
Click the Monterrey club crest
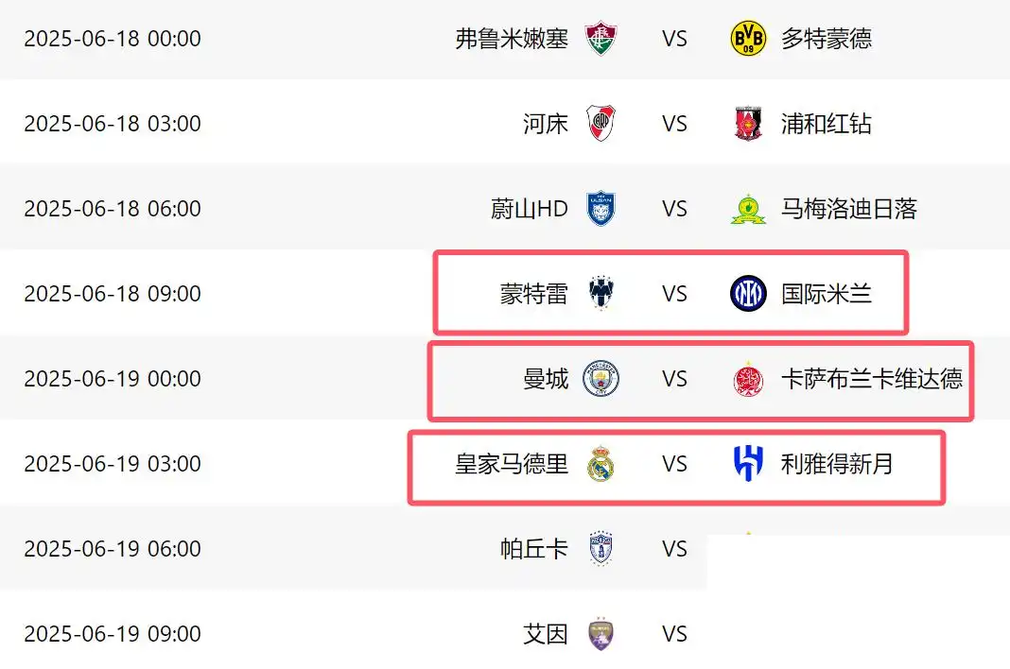(601, 294)
